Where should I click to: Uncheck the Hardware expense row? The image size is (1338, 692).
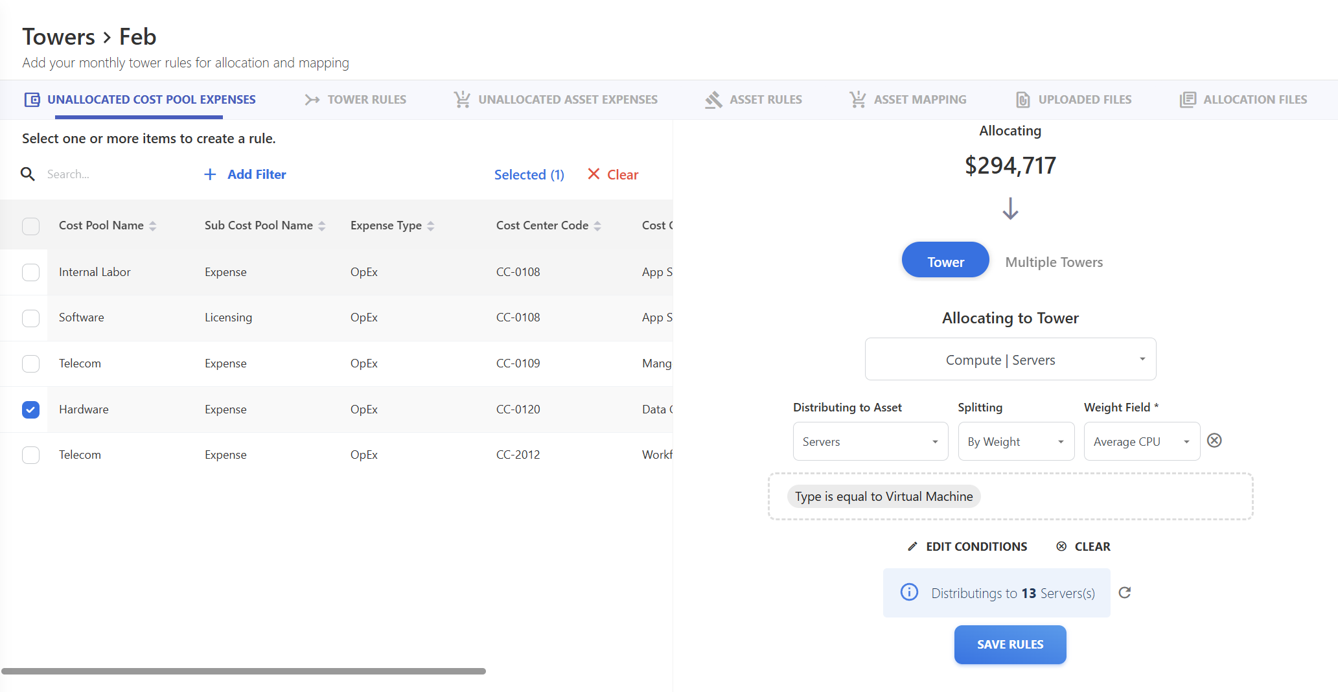click(30, 409)
